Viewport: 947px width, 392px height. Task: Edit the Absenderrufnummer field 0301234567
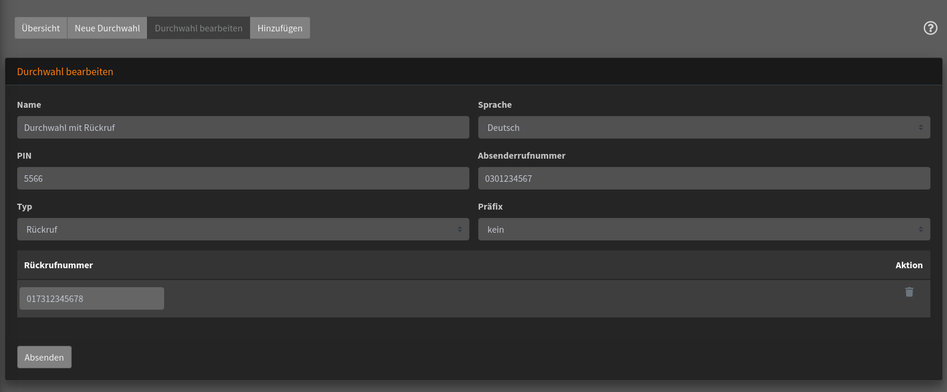pos(703,178)
